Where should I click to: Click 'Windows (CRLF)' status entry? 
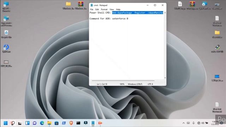[135, 84]
